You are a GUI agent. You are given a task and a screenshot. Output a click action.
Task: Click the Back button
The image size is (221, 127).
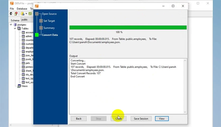point(79,119)
